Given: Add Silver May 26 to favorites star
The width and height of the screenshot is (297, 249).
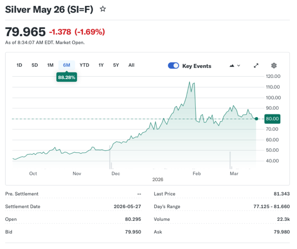Looking at the screenshot, I should click(103, 9).
